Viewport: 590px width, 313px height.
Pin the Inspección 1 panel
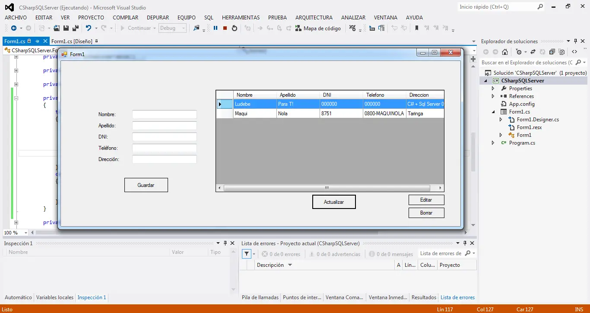coord(225,243)
